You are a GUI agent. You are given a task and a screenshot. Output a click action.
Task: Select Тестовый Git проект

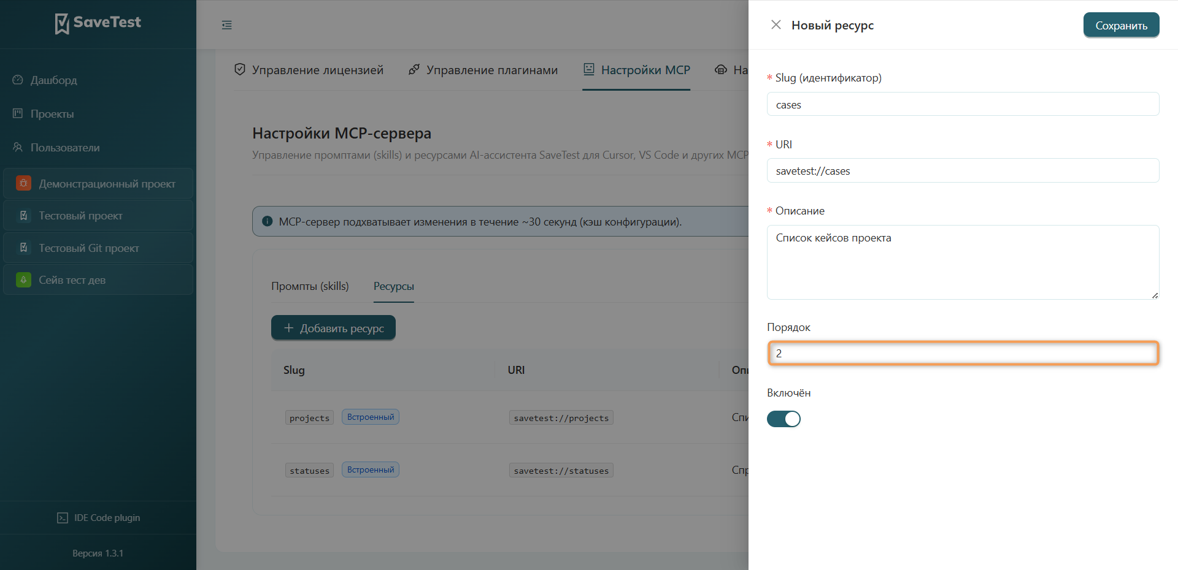click(x=98, y=248)
